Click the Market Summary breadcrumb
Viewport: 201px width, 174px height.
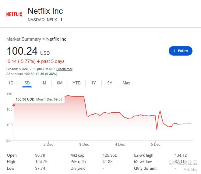click(23, 39)
